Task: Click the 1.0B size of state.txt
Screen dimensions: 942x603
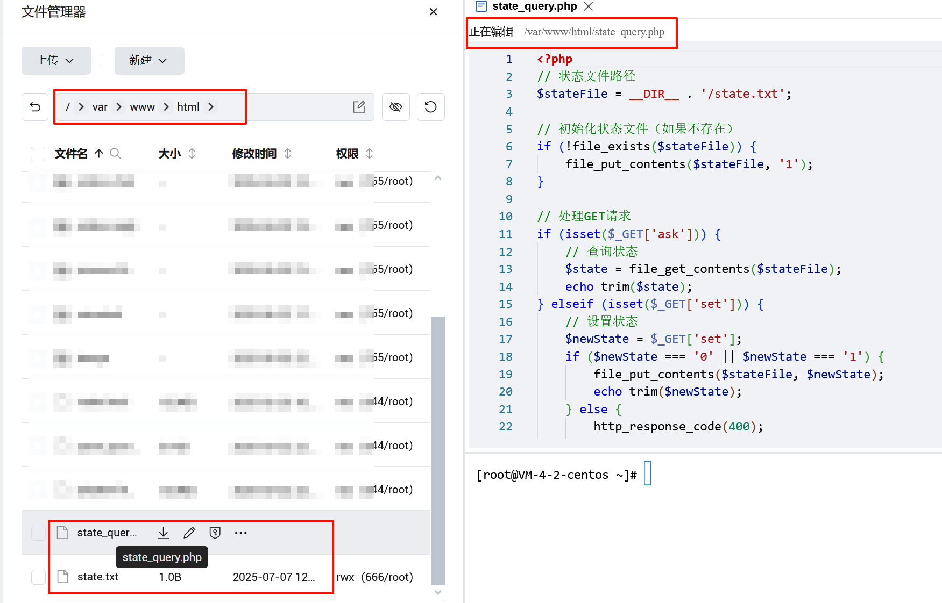Action: pyautogui.click(x=170, y=577)
